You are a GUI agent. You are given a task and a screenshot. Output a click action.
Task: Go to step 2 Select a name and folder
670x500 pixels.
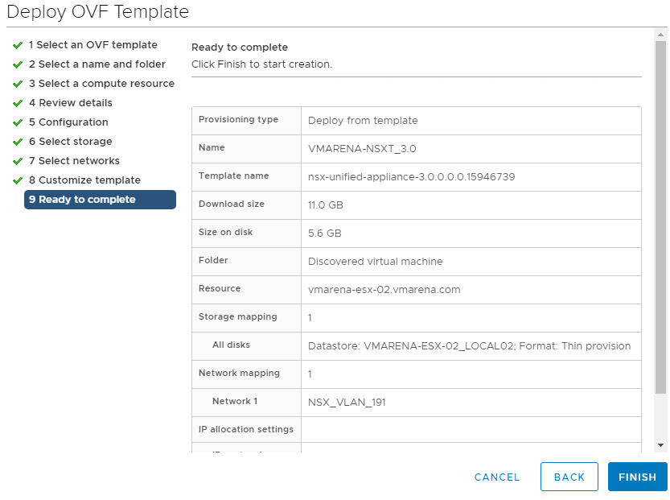97,64
